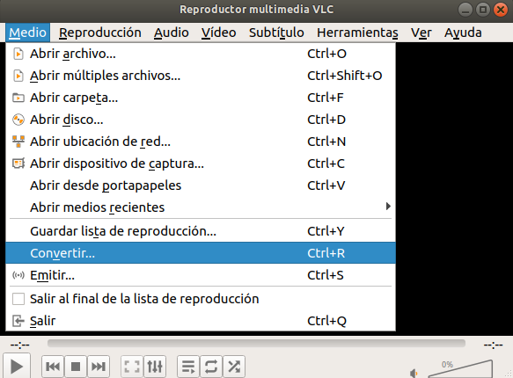The image size is (513, 378).
Task: Click the playback seek bar
Action: (256, 343)
